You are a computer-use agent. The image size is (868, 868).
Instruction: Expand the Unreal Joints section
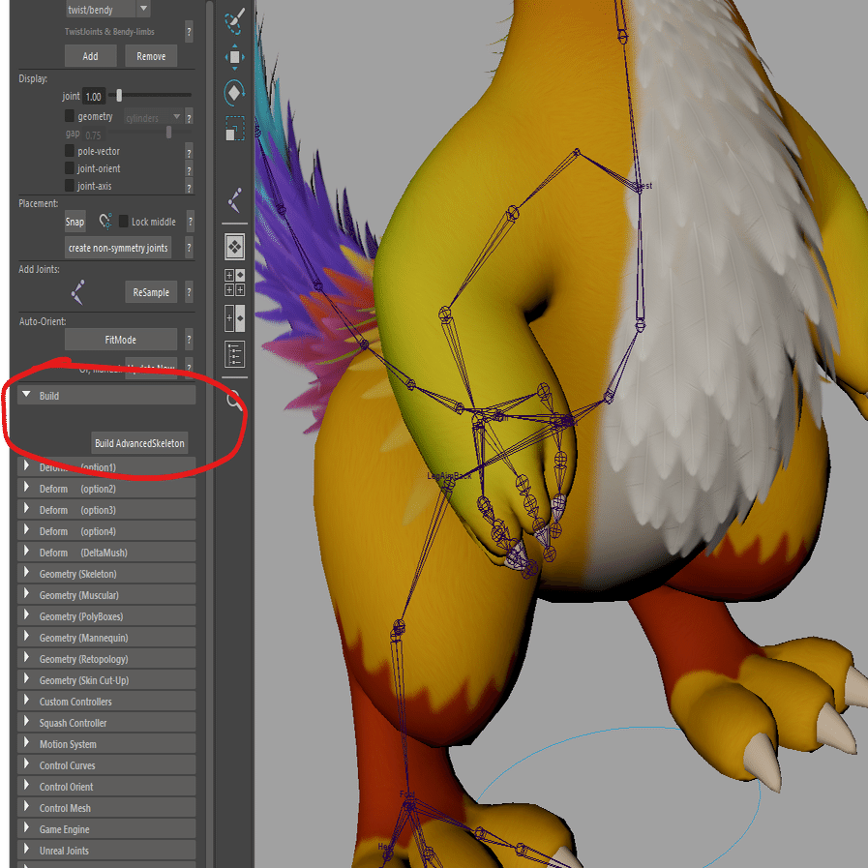coord(106,851)
